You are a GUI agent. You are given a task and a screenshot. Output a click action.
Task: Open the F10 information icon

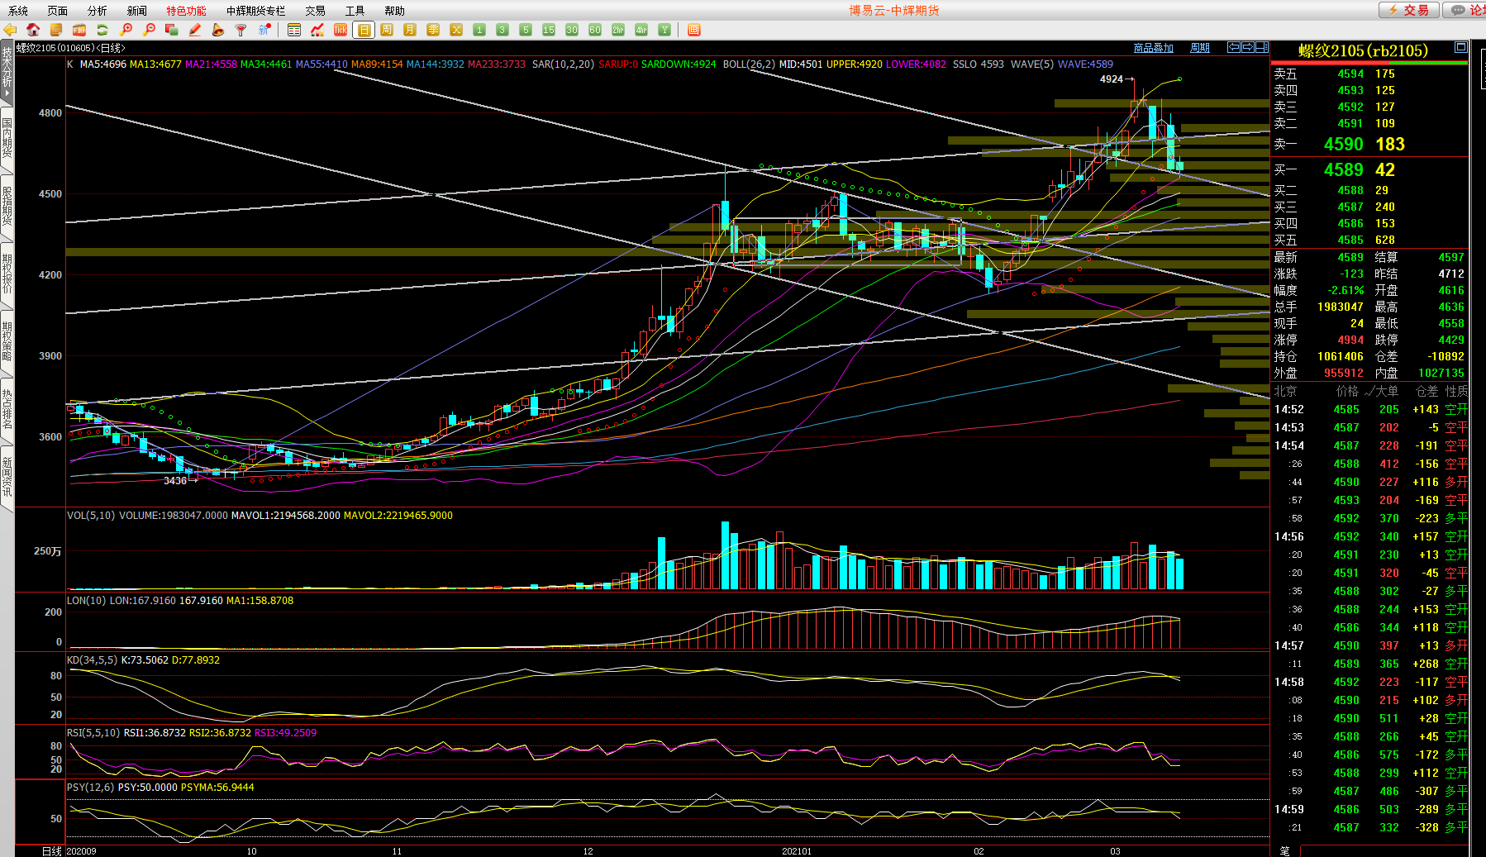(79, 30)
